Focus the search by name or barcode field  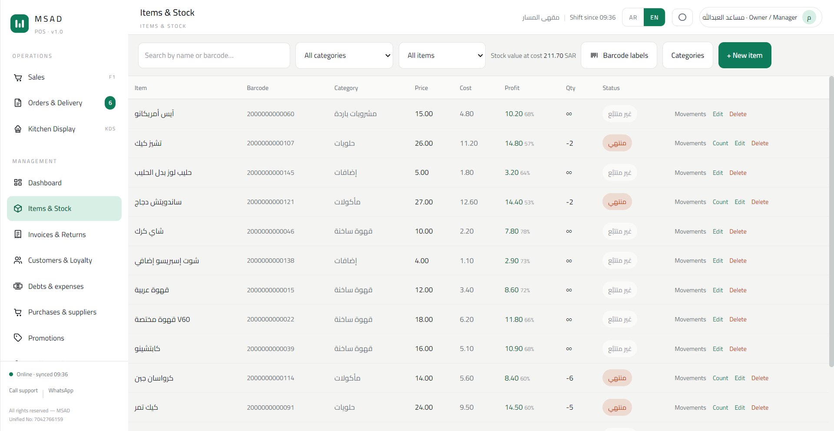[x=214, y=55]
